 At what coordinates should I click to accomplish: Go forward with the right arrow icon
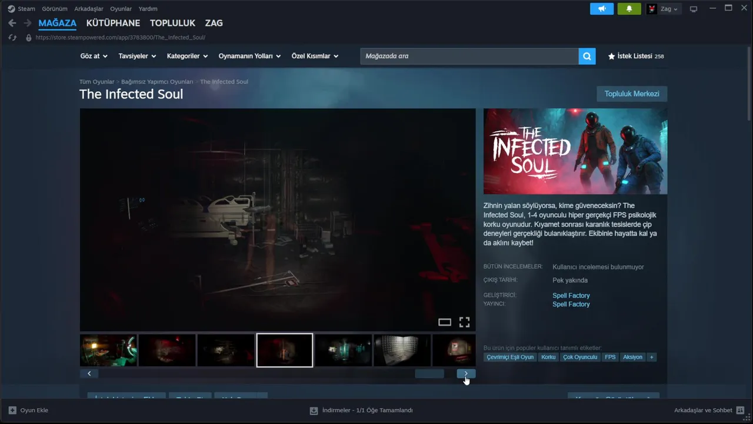click(x=28, y=23)
